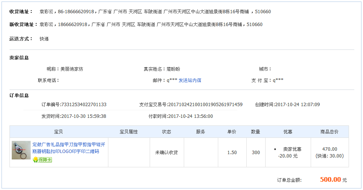Click the 快递 shipping method value
363x190 pixels.
[x=44, y=39]
